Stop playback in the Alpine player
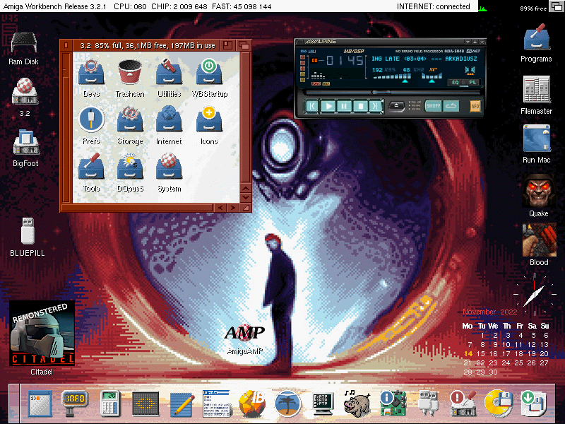Image resolution: width=565 pixels, height=424 pixels. pyautogui.click(x=361, y=107)
